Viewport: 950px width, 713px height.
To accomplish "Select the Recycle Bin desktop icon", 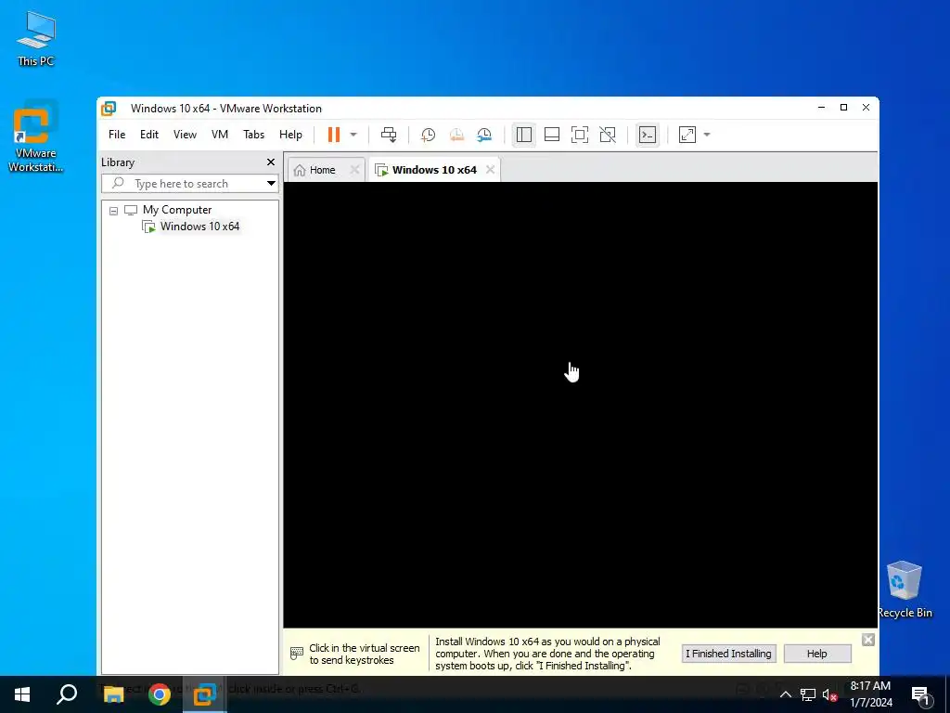I will (905, 590).
